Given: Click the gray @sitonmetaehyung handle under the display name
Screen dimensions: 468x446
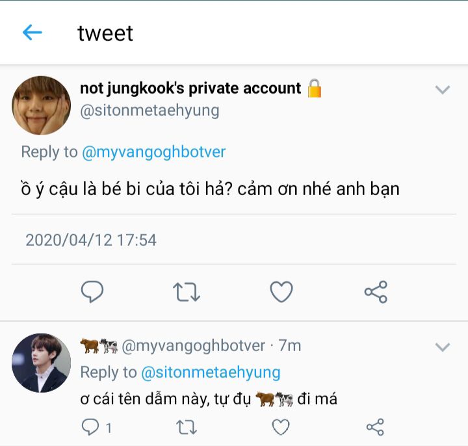Looking at the screenshot, I should pyautogui.click(x=149, y=111).
